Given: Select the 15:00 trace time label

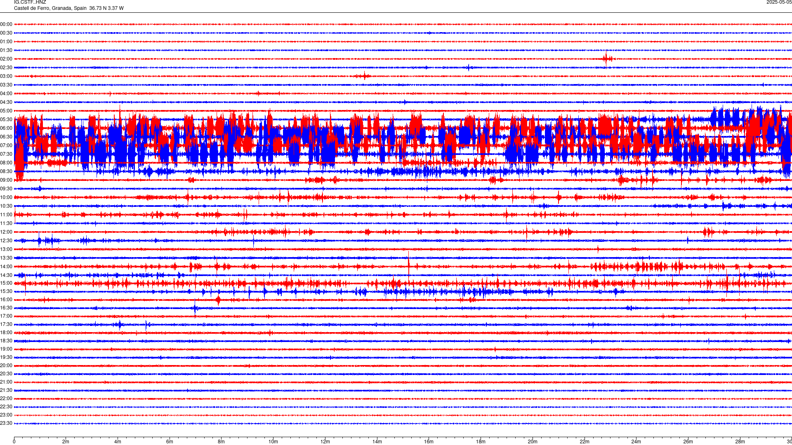Looking at the screenshot, I should (x=6, y=283).
